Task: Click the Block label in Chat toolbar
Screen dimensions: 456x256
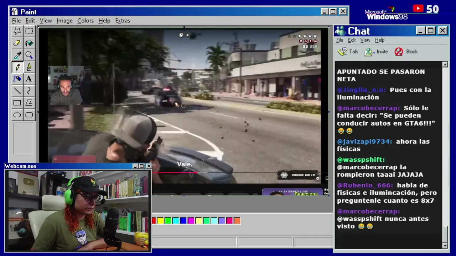Action: point(412,52)
